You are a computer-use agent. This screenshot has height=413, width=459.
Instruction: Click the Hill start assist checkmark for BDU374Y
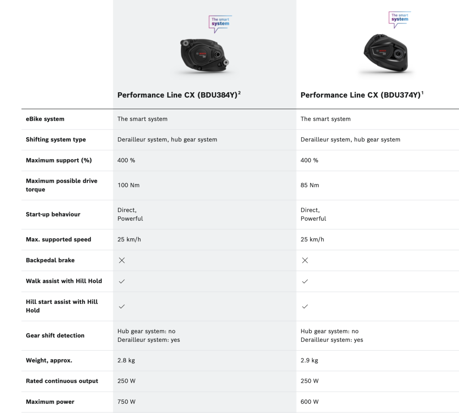click(305, 306)
